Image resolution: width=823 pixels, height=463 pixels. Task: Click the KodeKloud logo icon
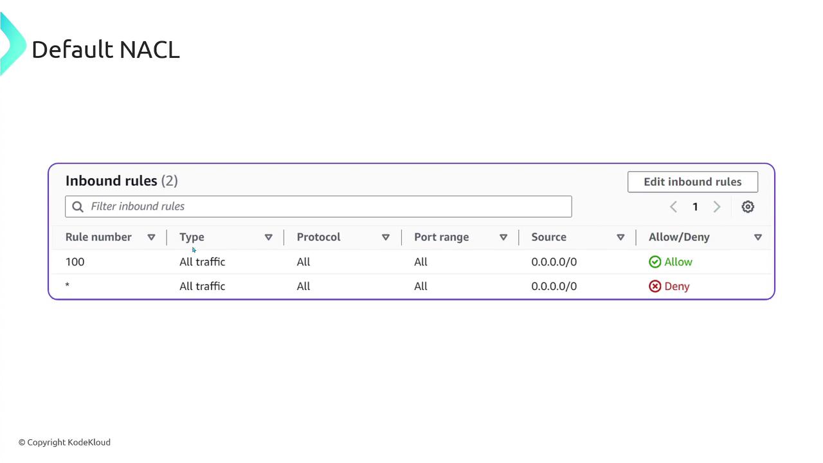[x=11, y=44]
